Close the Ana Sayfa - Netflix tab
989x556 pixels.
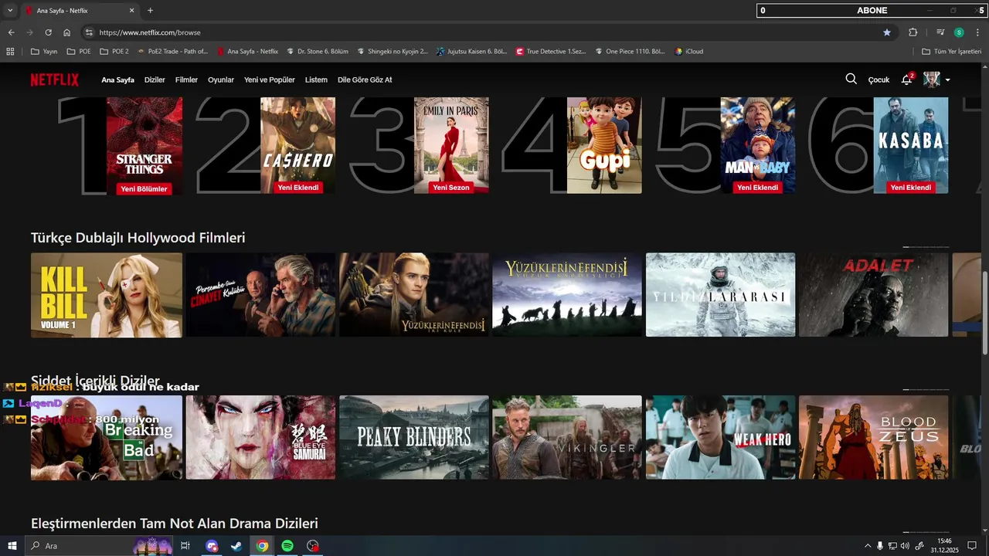click(x=131, y=11)
